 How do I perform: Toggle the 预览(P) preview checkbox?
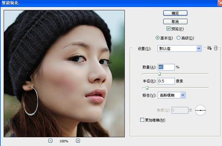[x=169, y=29]
